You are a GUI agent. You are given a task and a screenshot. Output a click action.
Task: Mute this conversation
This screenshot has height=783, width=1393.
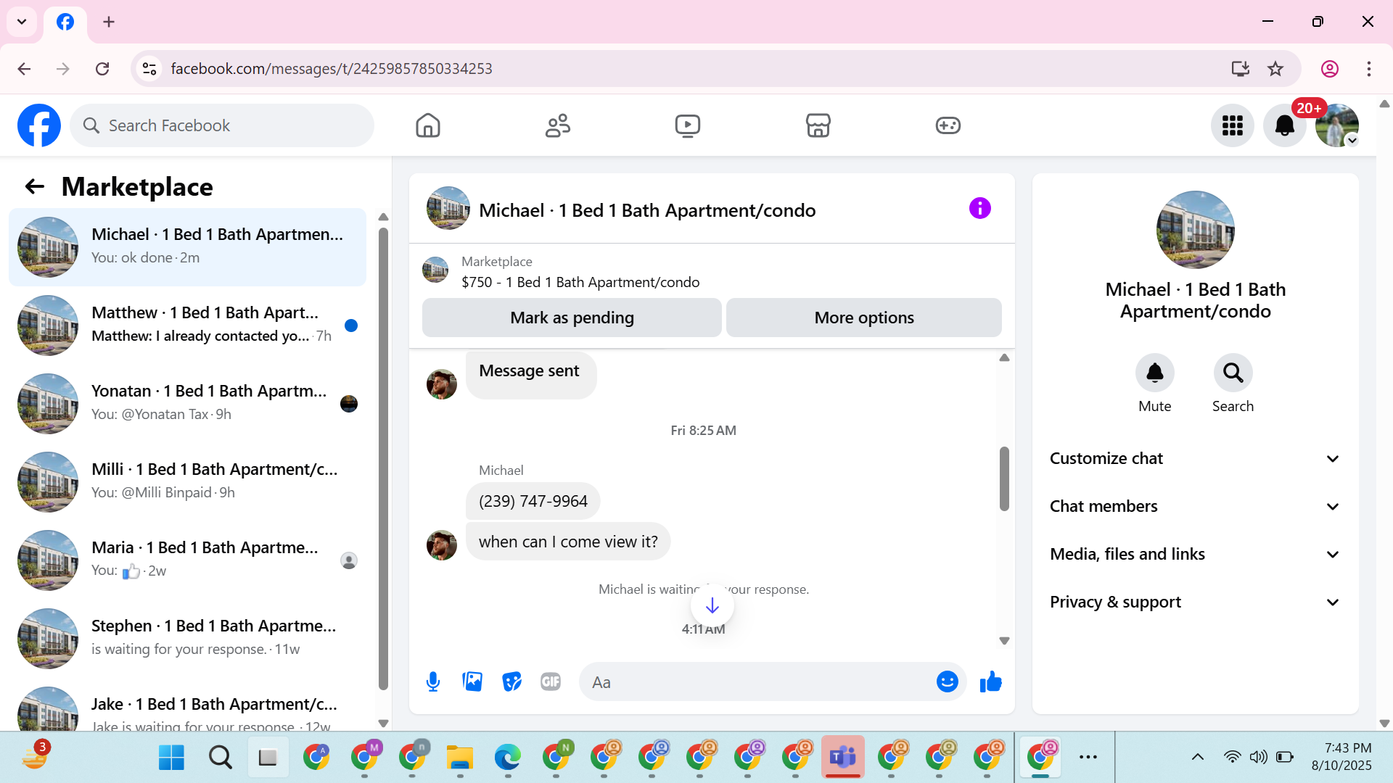(x=1154, y=373)
